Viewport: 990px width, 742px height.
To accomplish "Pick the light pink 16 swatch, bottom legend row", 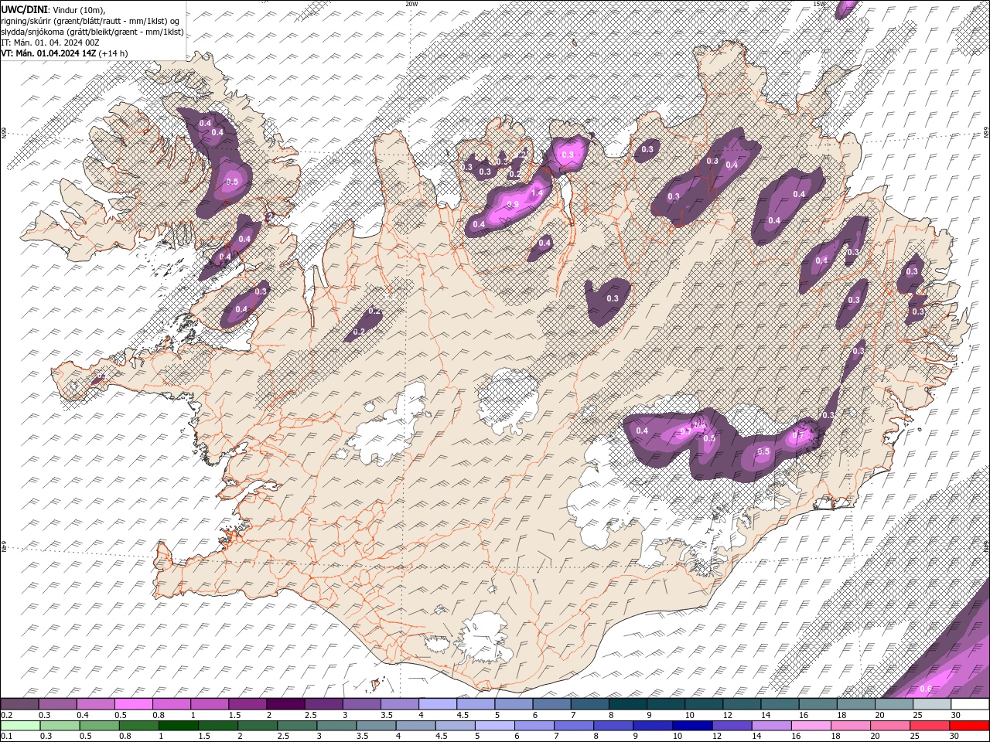I will point(811,726).
